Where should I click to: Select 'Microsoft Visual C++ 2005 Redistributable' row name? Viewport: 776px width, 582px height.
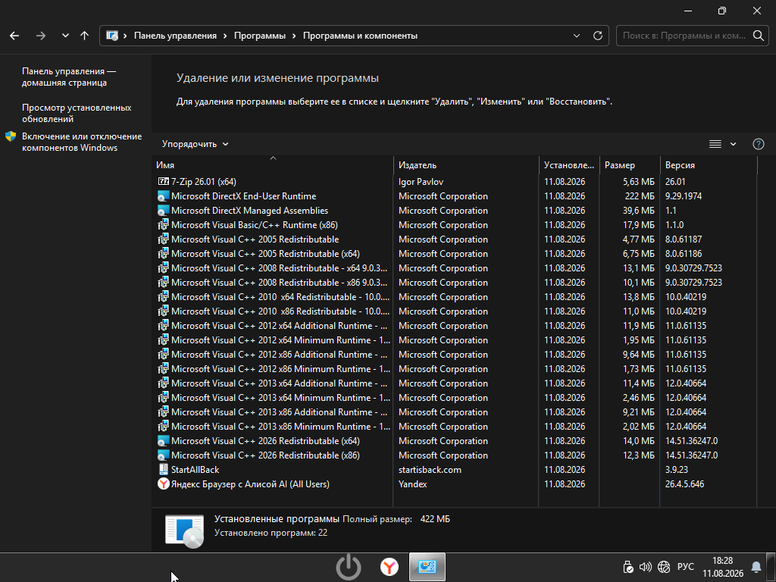tap(255, 239)
